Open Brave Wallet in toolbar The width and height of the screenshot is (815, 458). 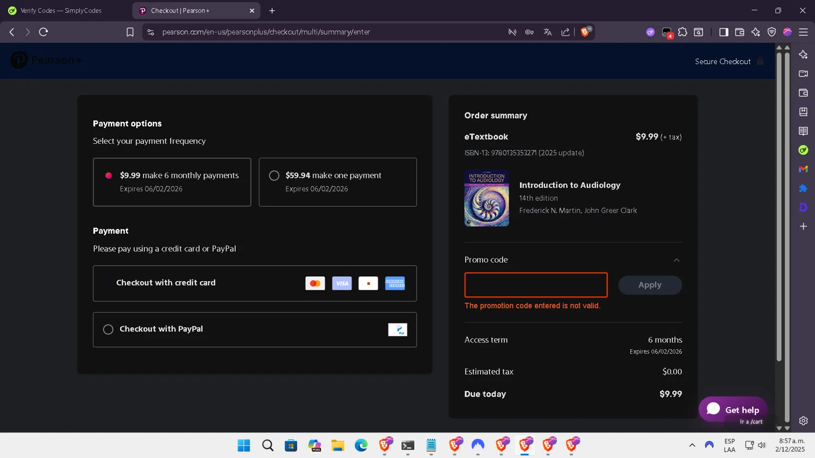pos(739,32)
